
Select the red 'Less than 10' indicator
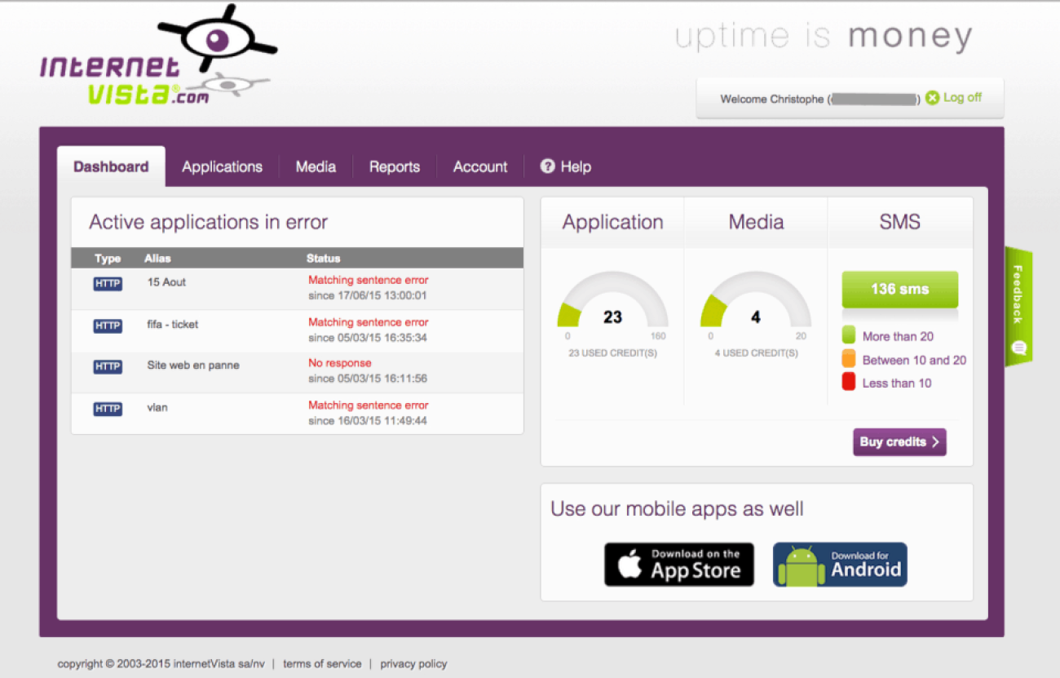pos(848,382)
